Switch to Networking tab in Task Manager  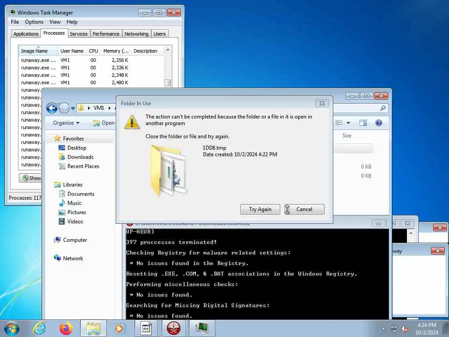point(136,34)
